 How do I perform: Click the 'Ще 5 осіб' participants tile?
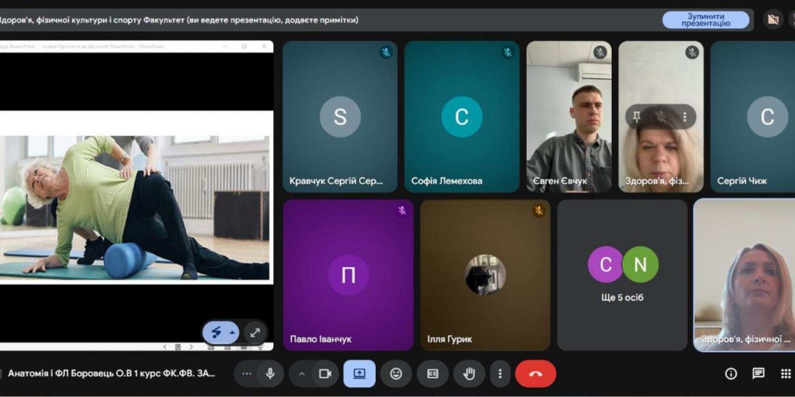click(x=622, y=275)
